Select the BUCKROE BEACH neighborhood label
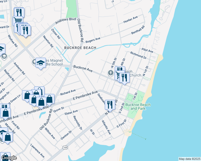 pos(80,48)
